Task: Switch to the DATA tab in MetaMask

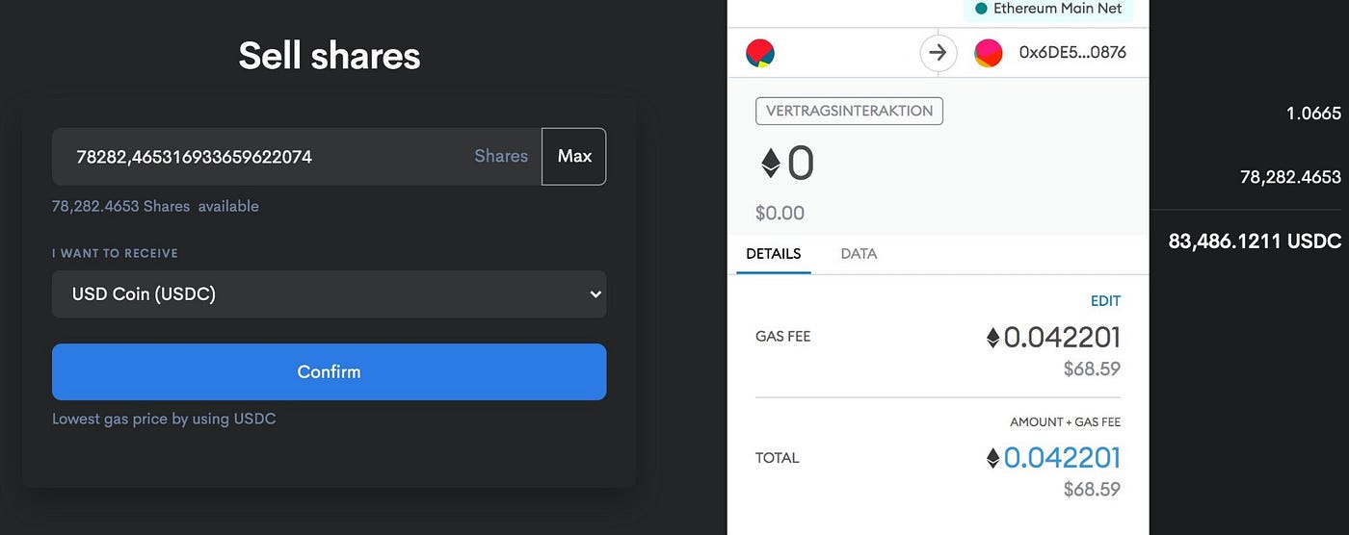Action: (x=859, y=254)
